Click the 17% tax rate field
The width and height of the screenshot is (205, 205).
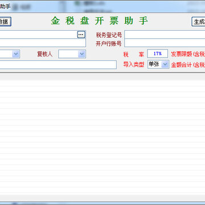pos(158,54)
